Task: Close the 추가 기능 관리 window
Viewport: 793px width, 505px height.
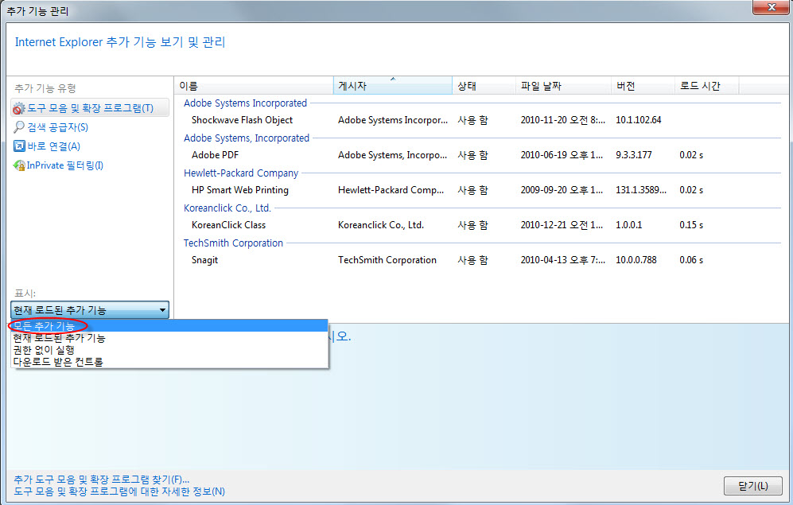Action: pyautogui.click(x=771, y=7)
